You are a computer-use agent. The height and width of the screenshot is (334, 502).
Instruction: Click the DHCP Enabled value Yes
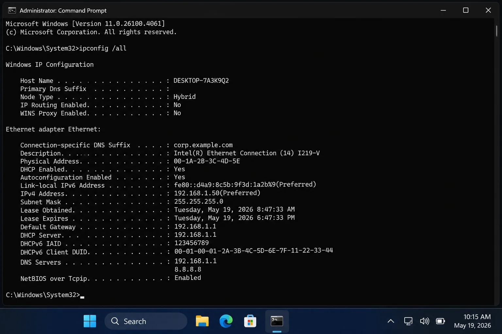tap(179, 169)
